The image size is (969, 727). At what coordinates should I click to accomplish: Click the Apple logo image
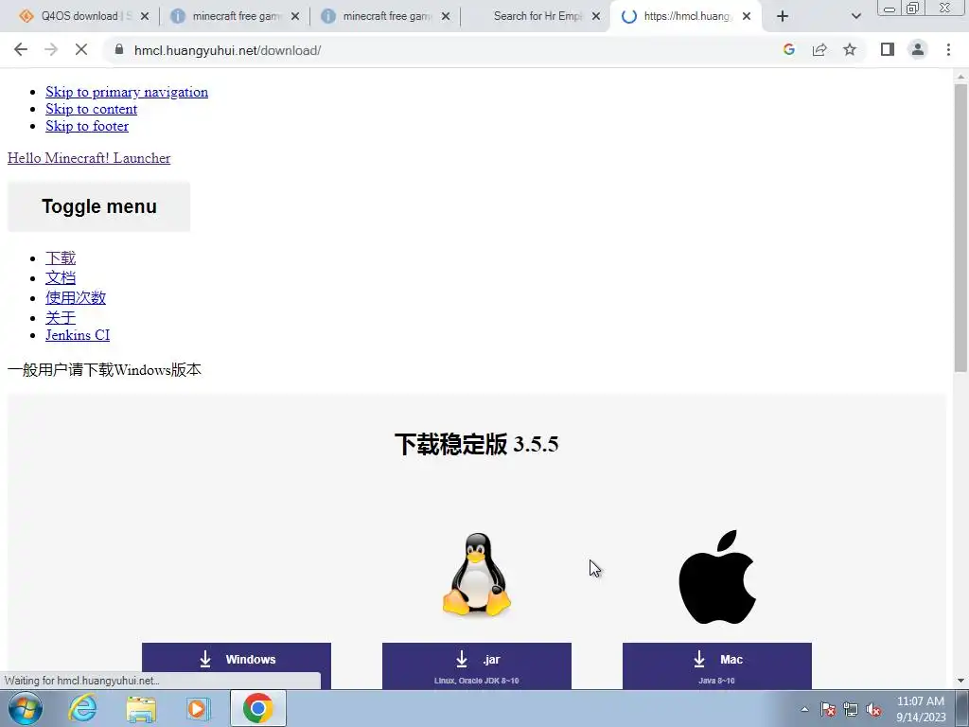pyautogui.click(x=717, y=576)
